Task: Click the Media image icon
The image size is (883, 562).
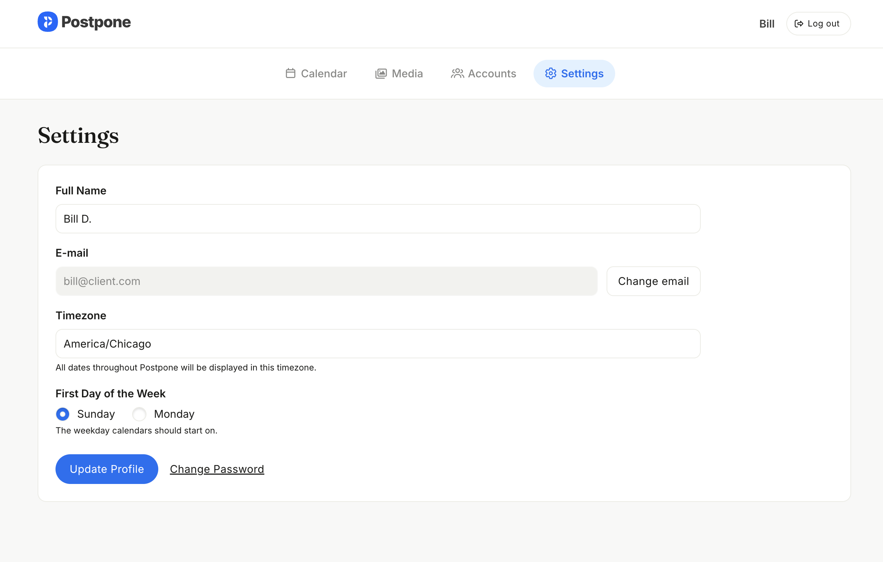Action: coord(381,73)
